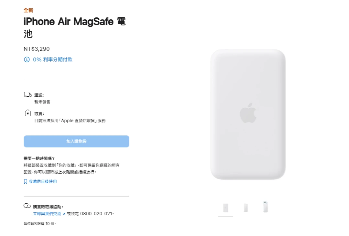Save item via 收藏供日後使用 link
Screen dimensions: 349x236
[43, 181]
